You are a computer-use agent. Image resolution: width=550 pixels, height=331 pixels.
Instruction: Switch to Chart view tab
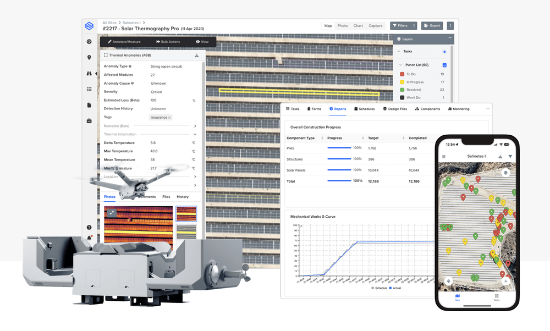click(358, 26)
